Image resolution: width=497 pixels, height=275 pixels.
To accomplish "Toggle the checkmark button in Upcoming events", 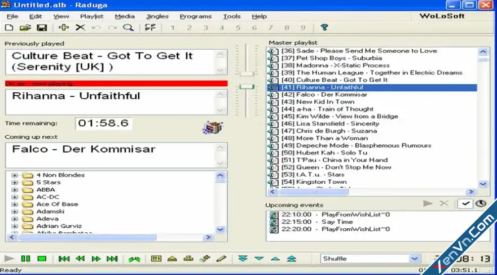I will 465,203.
